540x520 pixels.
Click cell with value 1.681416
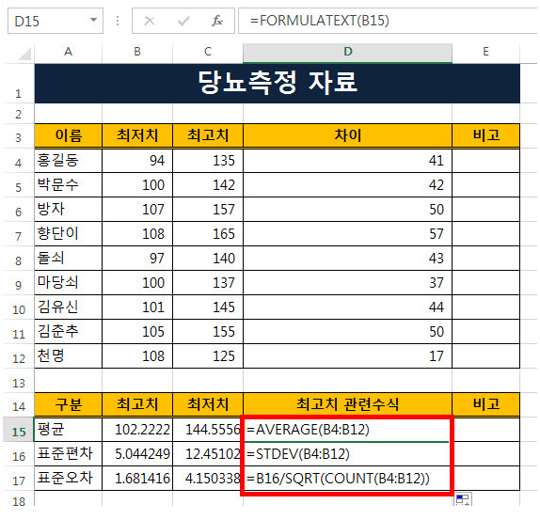click(x=137, y=479)
